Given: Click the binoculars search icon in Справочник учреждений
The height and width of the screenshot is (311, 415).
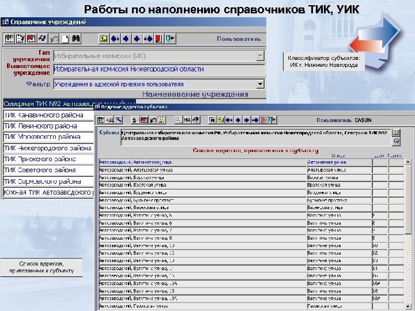Looking at the screenshot, I should pos(76,39).
